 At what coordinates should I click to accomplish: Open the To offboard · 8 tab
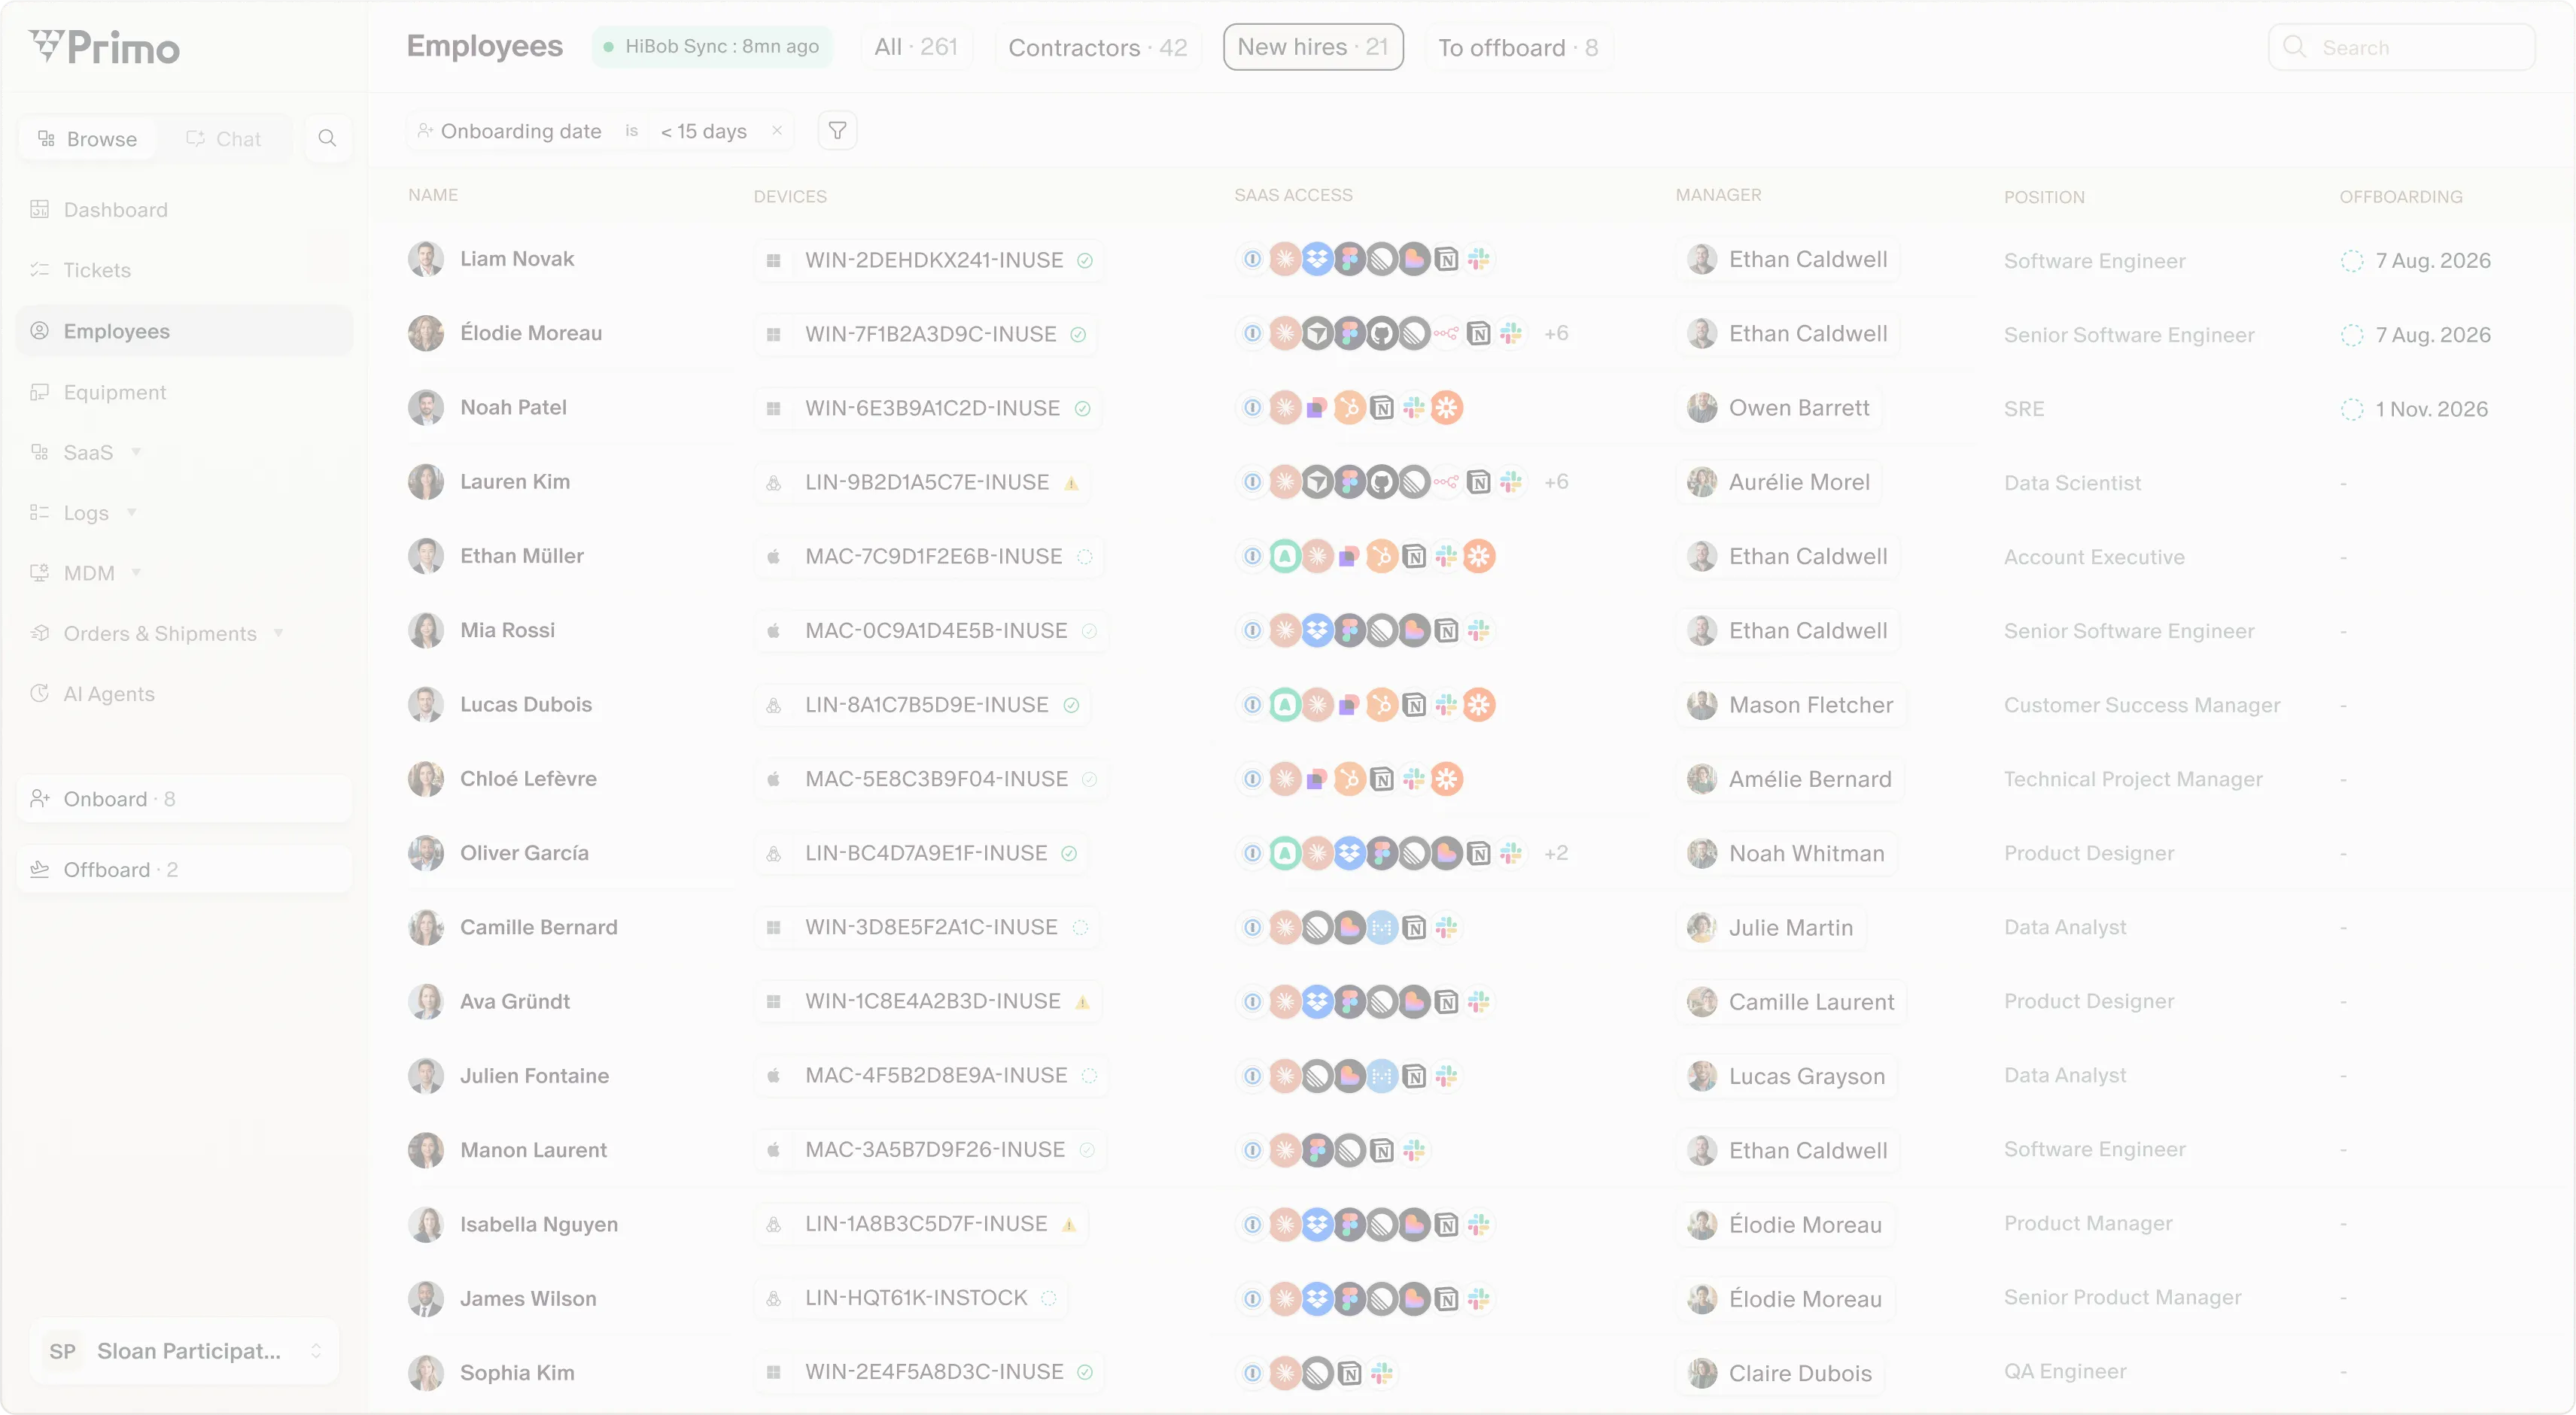(x=1518, y=47)
